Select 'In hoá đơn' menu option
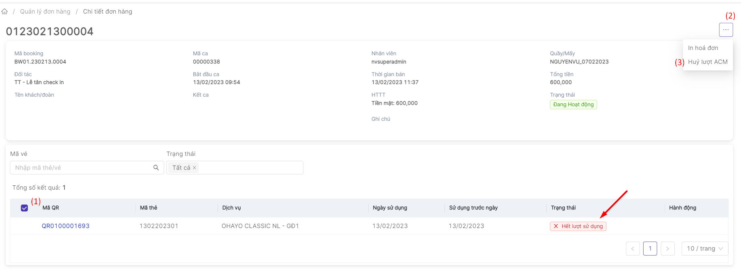The width and height of the screenshot is (741, 278). (x=703, y=48)
